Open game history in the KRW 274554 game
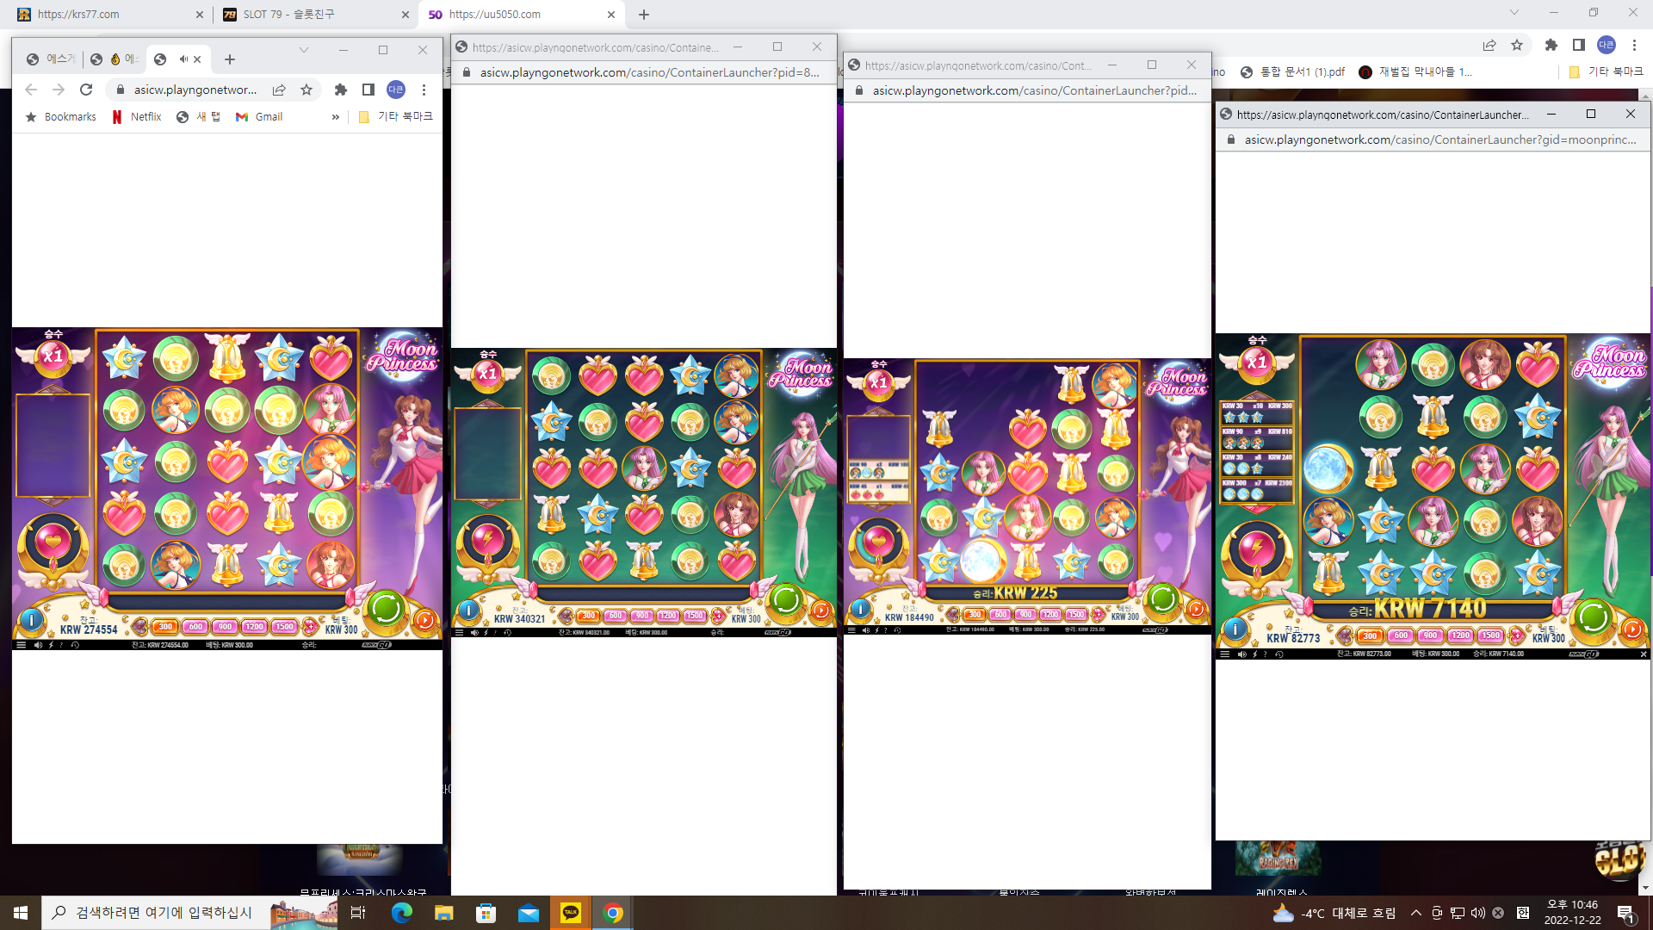The image size is (1653, 930). click(75, 645)
